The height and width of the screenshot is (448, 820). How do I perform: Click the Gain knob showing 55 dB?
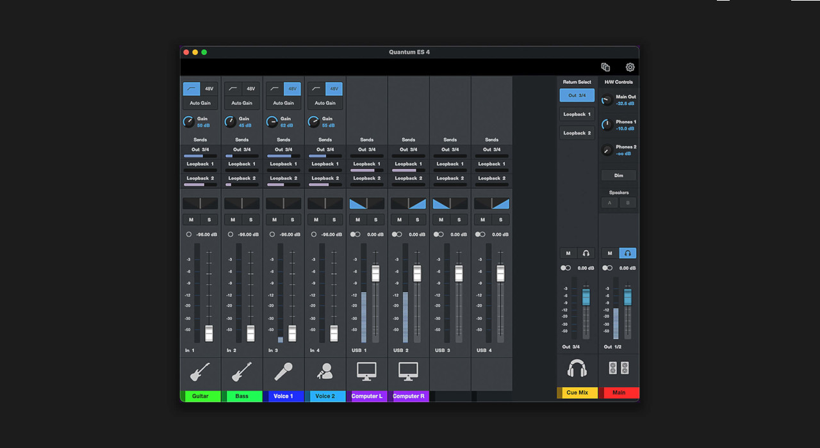click(x=313, y=122)
